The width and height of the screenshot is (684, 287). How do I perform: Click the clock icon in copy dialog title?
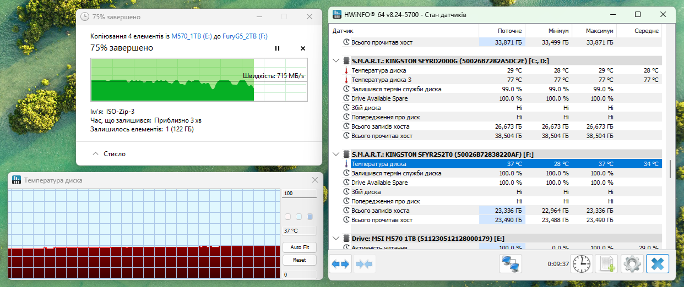pyautogui.click(x=85, y=16)
